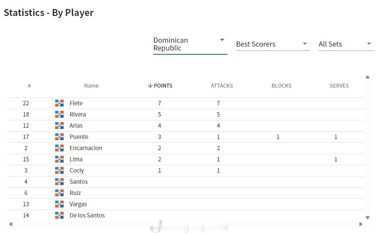Sort the table by BLOCKS column
Image resolution: width=379 pixels, height=236 pixels.
[x=281, y=86]
